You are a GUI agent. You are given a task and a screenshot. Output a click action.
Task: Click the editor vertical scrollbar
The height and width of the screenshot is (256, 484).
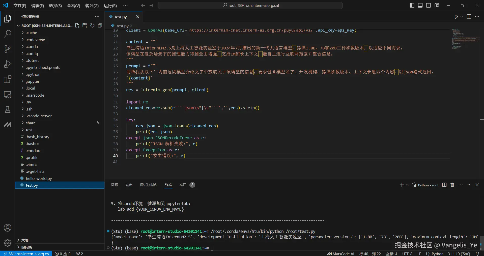click(x=482, y=103)
